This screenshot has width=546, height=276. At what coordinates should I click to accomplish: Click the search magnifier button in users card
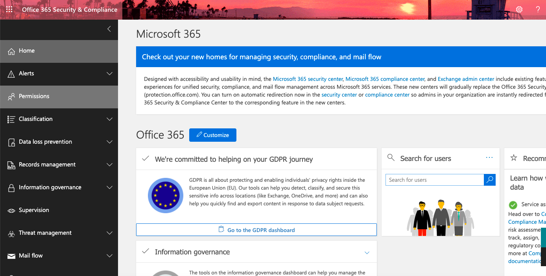click(490, 180)
